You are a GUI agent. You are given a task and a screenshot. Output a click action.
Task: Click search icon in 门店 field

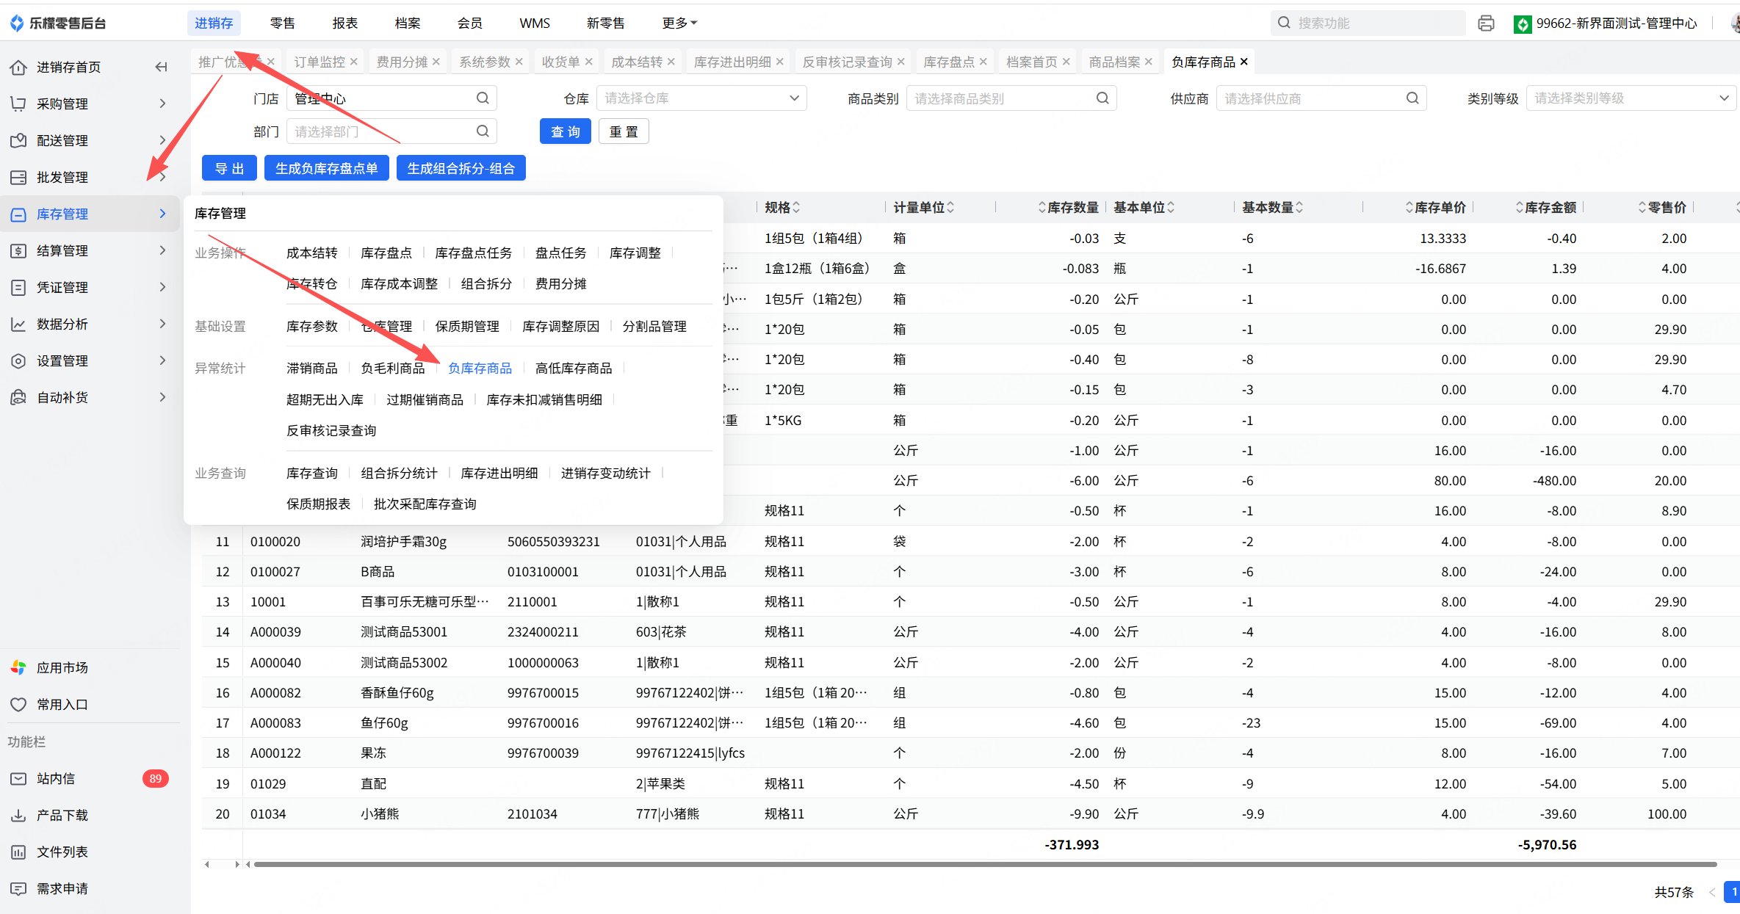click(x=483, y=98)
